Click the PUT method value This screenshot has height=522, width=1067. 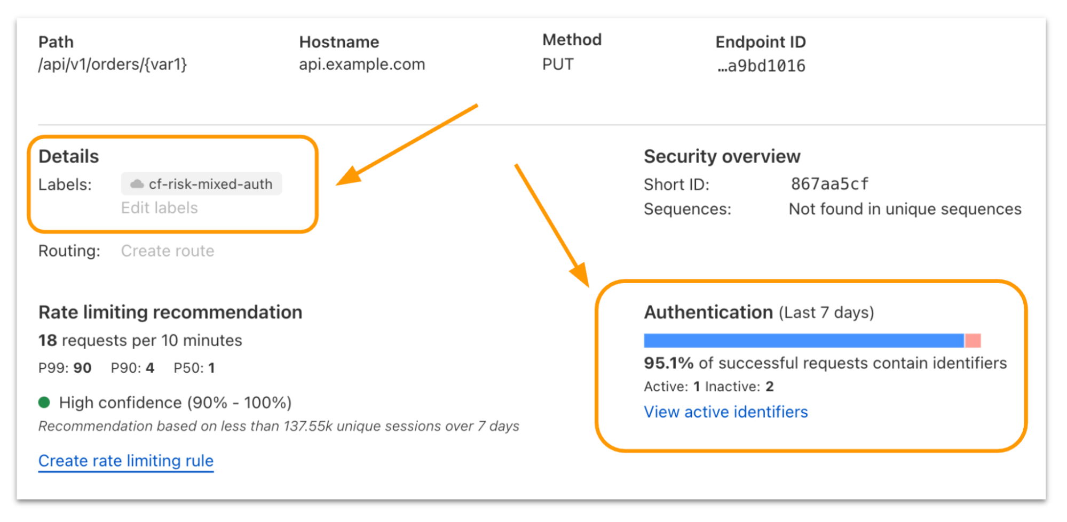[558, 65]
